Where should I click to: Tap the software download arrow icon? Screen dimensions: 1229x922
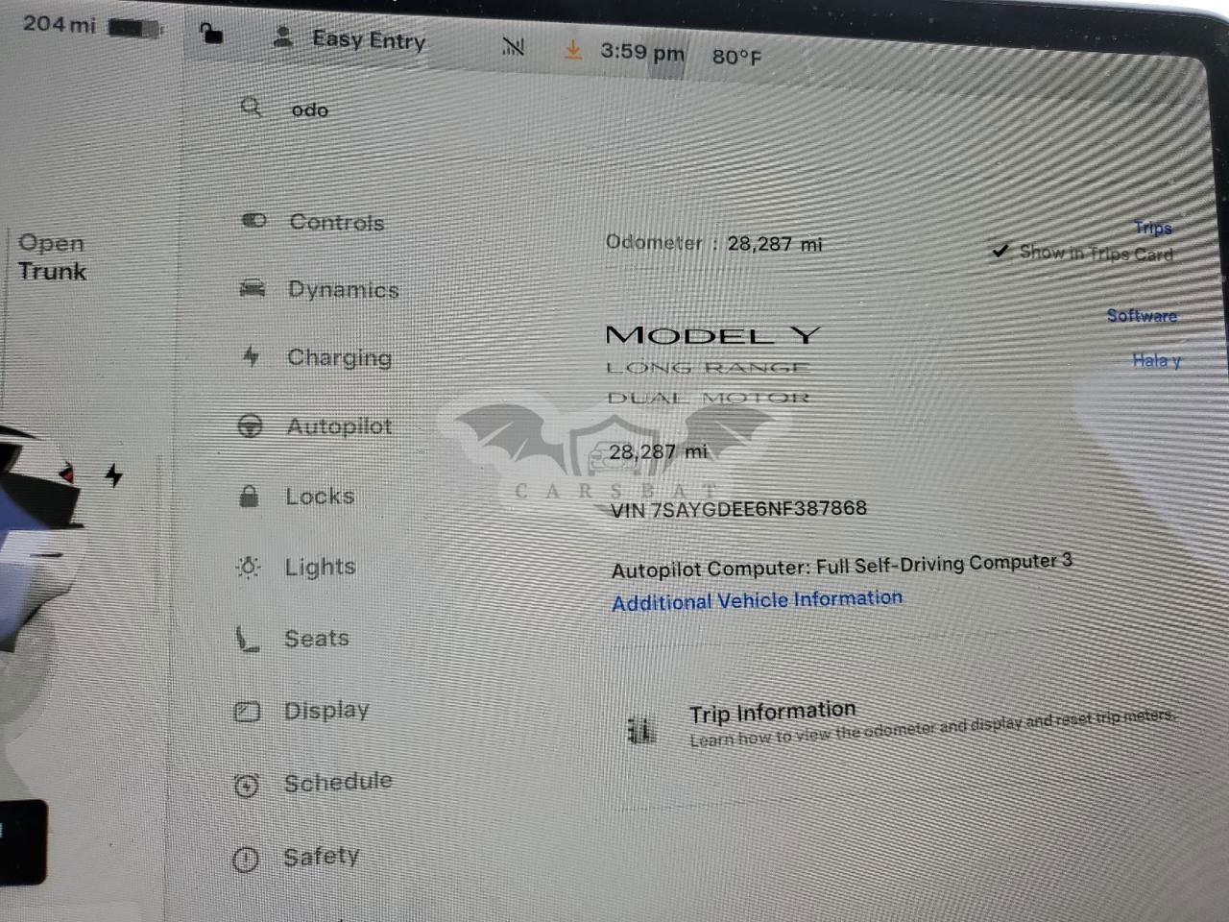pyautogui.click(x=573, y=49)
